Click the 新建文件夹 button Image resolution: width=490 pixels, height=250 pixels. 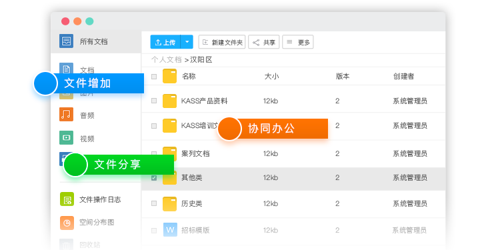tap(222, 42)
